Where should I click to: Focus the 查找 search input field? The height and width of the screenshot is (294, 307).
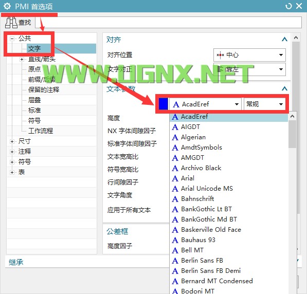pyautogui.click(x=168, y=22)
